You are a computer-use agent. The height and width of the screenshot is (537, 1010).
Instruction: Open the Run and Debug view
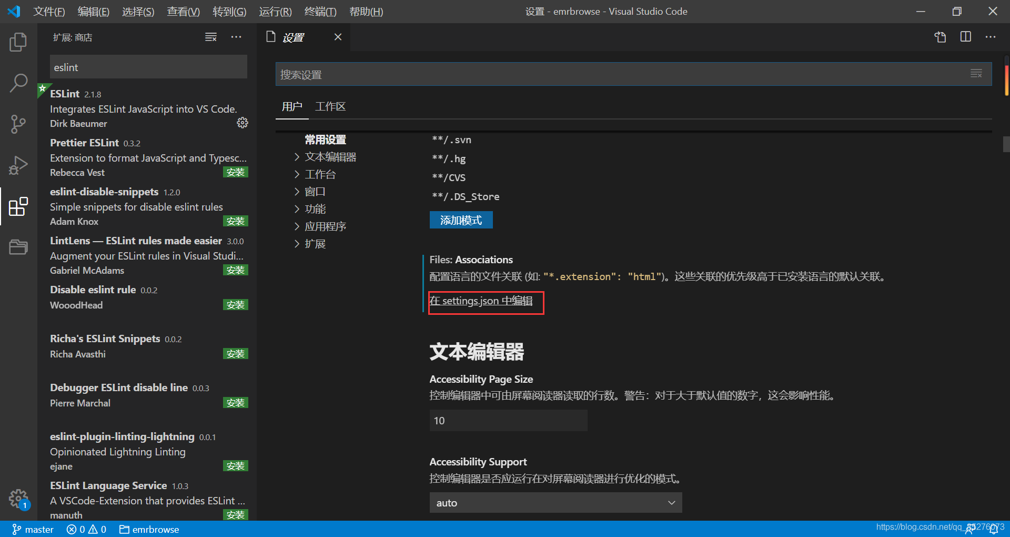(18, 165)
